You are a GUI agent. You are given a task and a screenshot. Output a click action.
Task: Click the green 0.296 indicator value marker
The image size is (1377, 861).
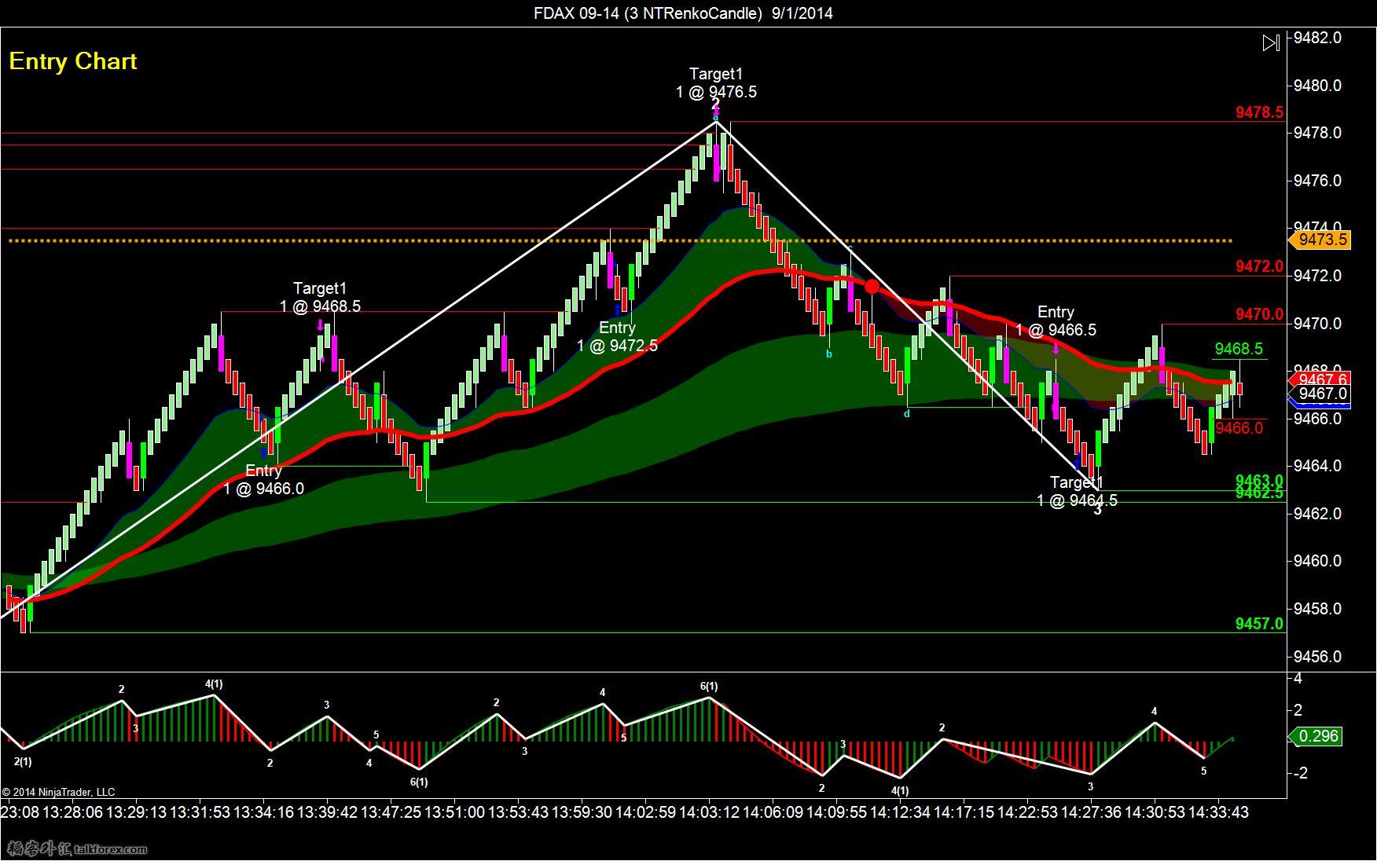[1316, 736]
